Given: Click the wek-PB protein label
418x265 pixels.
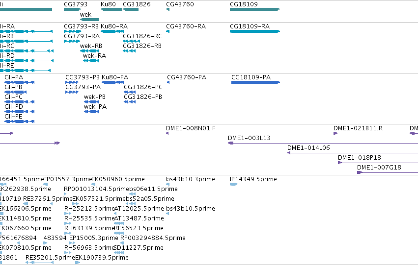Looking at the screenshot, I should (95, 97).
